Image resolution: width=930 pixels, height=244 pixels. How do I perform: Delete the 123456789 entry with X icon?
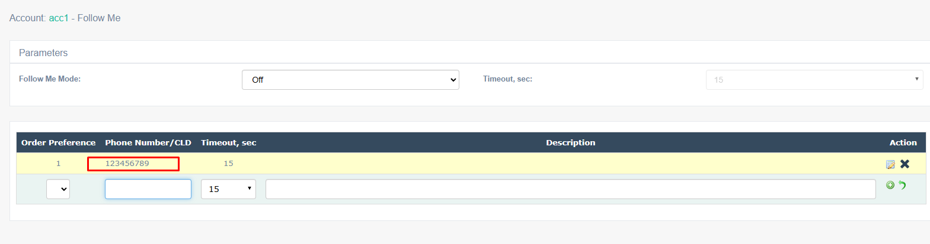pyautogui.click(x=905, y=164)
